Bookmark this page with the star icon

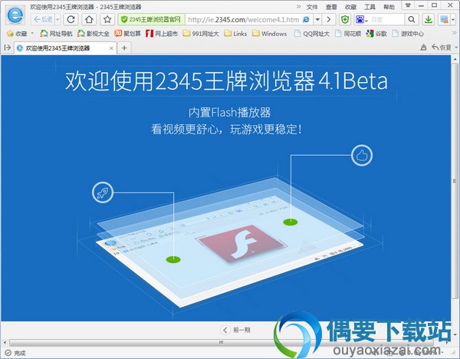107,19
